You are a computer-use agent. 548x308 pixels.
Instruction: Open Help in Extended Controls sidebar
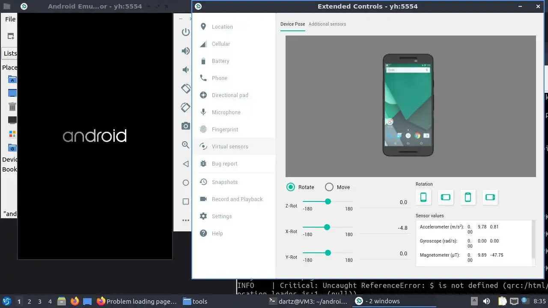(x=234, y=233)
